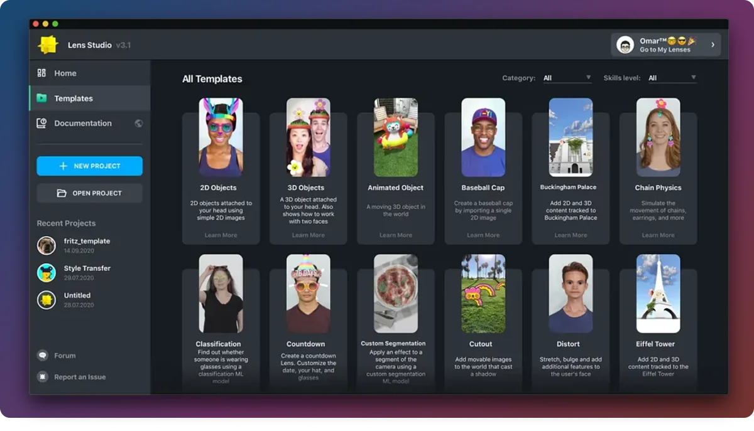Click the Lens Studio yellow logo icon

tap(48, 45)
